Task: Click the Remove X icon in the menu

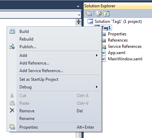Action: click(x=12, y=110)
